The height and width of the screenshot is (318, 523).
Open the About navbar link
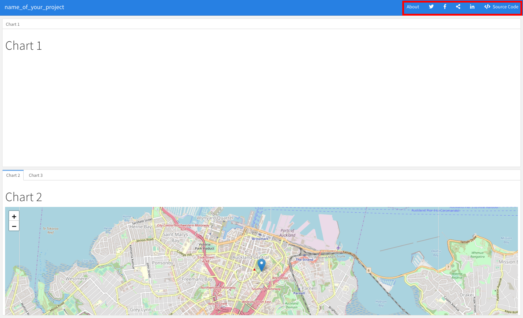pos(413,7)
